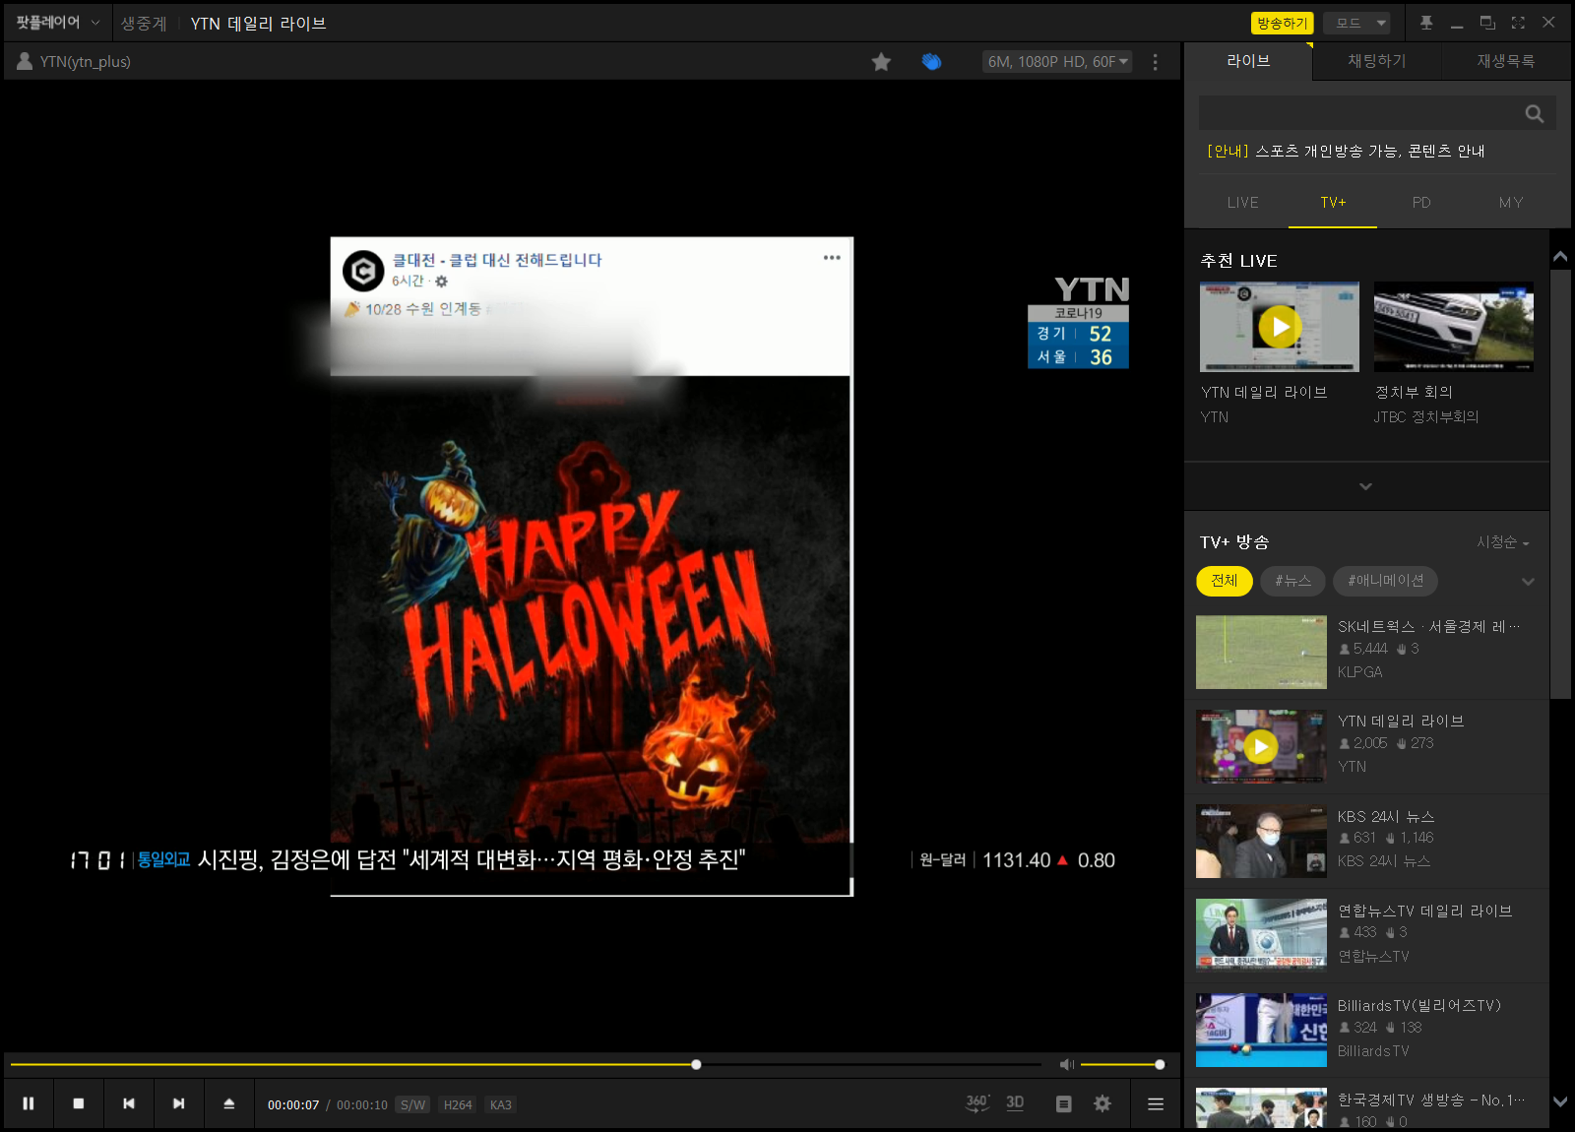Switch to the 채팅하기 tab
The image size is (1575, 1132).
(1377, 61)
